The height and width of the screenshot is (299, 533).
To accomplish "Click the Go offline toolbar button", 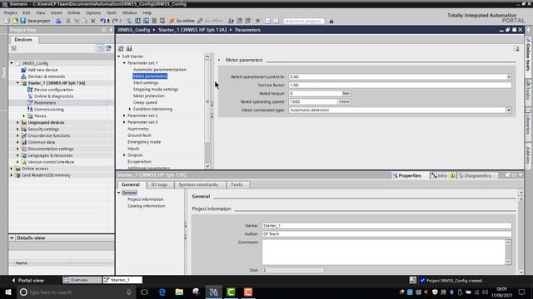I will pos(210,21).
